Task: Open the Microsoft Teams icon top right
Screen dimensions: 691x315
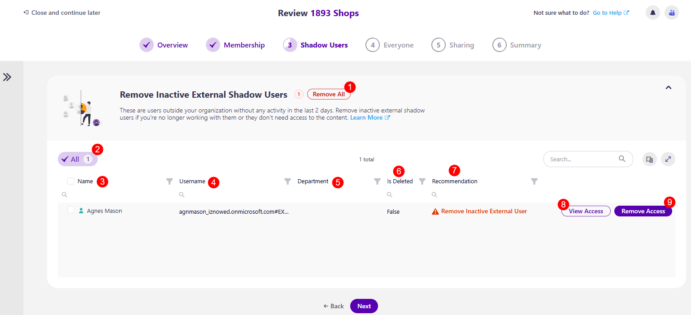Action: point(671,13)
